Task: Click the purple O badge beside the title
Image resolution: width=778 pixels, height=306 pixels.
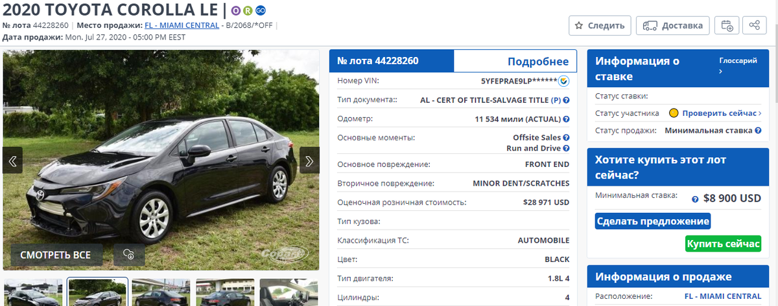Action: [237, 10]
